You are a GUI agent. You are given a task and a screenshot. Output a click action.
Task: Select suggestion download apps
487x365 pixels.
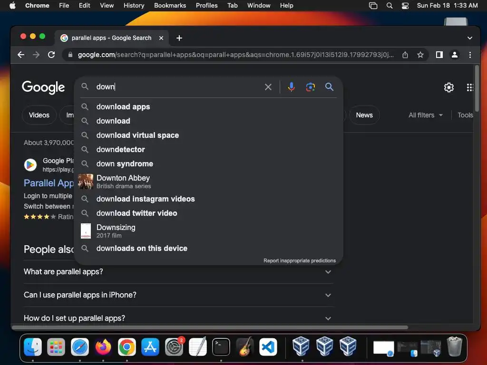tap(208, 107)
